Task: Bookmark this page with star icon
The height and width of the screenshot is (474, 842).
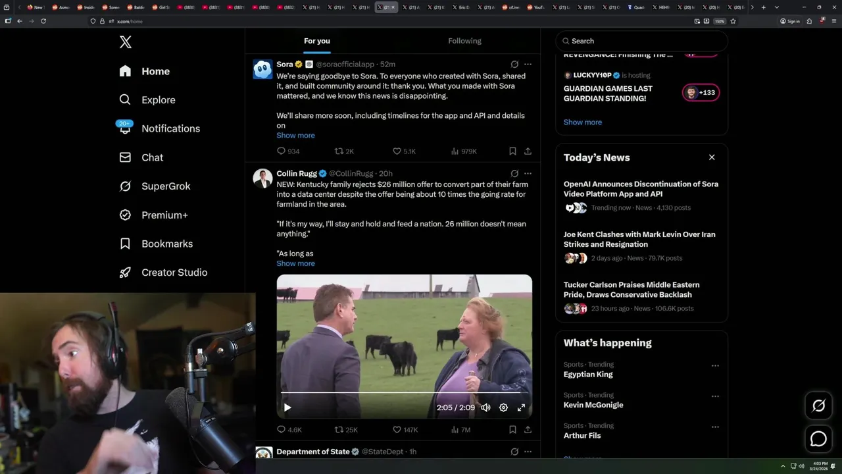Action: (733, 21)
